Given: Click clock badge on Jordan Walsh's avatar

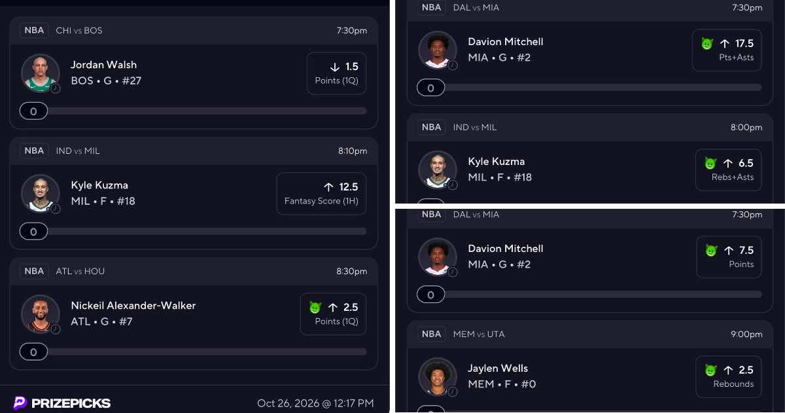Looking at the screenshot, I should click(56, 88).
